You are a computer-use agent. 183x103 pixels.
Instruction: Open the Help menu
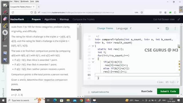[37, 1]
